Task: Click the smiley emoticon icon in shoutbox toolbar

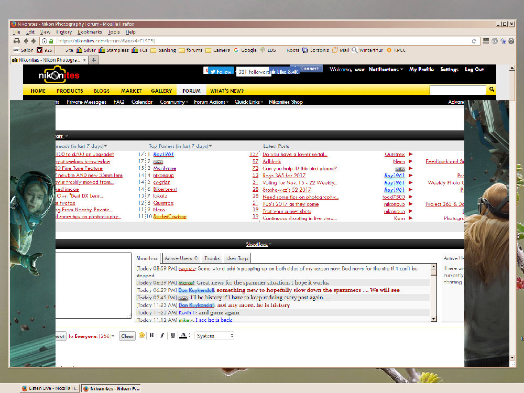Action: (141, 336)
